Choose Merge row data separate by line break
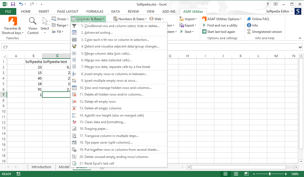 119,67
